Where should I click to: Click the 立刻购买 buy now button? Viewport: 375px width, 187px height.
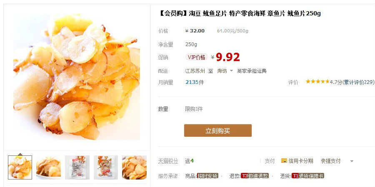[217, 130]
